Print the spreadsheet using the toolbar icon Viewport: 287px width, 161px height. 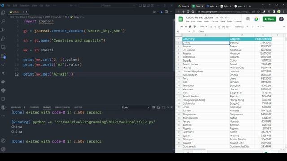pos(190,27)
